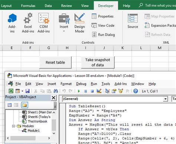The height and width of the screenshot is (144, 176).
Task: Open the VBA Add-Ins menu
Action: [x=121, y=84]
